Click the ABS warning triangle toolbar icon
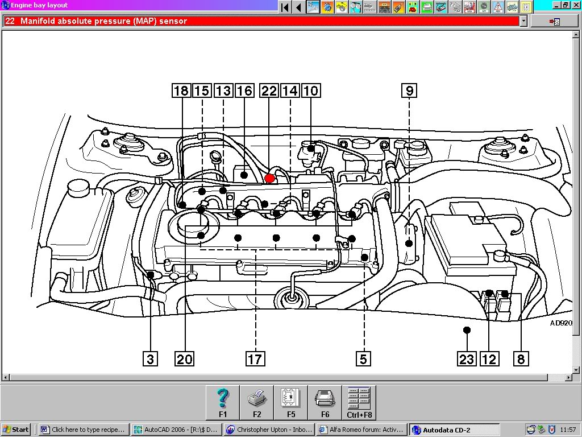The width and height of the screenshot is (582, 437). pos(498,7)
